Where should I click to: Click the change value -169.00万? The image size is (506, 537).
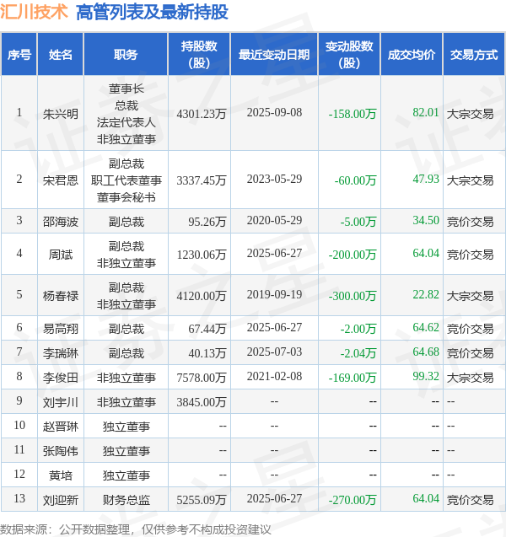353,378
